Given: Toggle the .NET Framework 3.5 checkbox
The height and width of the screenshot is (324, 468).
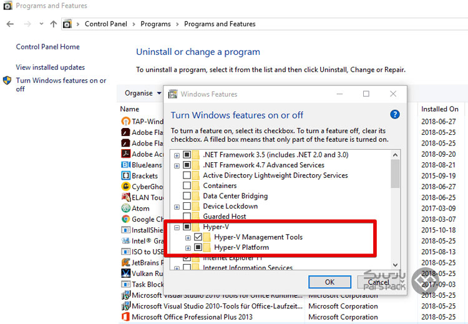Looking at the screenshot, I should click(187, 155).
